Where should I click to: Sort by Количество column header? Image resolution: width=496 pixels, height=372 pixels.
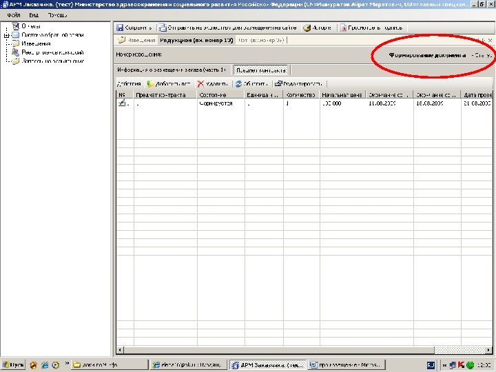tap(302, 94)
